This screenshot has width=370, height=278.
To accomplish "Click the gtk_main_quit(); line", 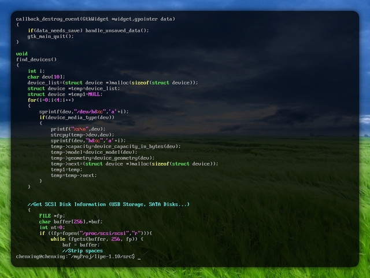I will (x=50, y=36).
